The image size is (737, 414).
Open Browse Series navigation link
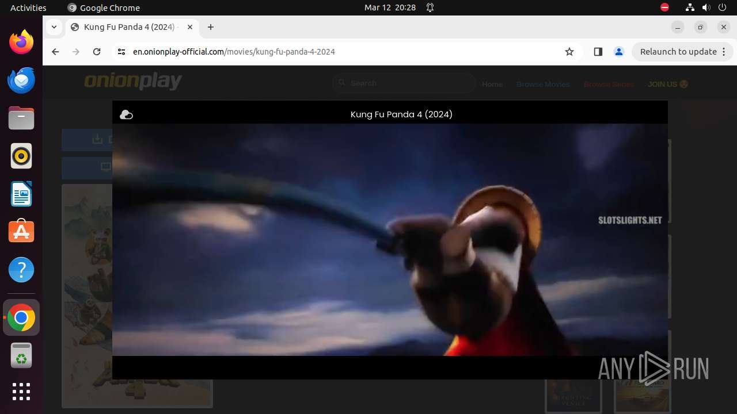[609, 84]
